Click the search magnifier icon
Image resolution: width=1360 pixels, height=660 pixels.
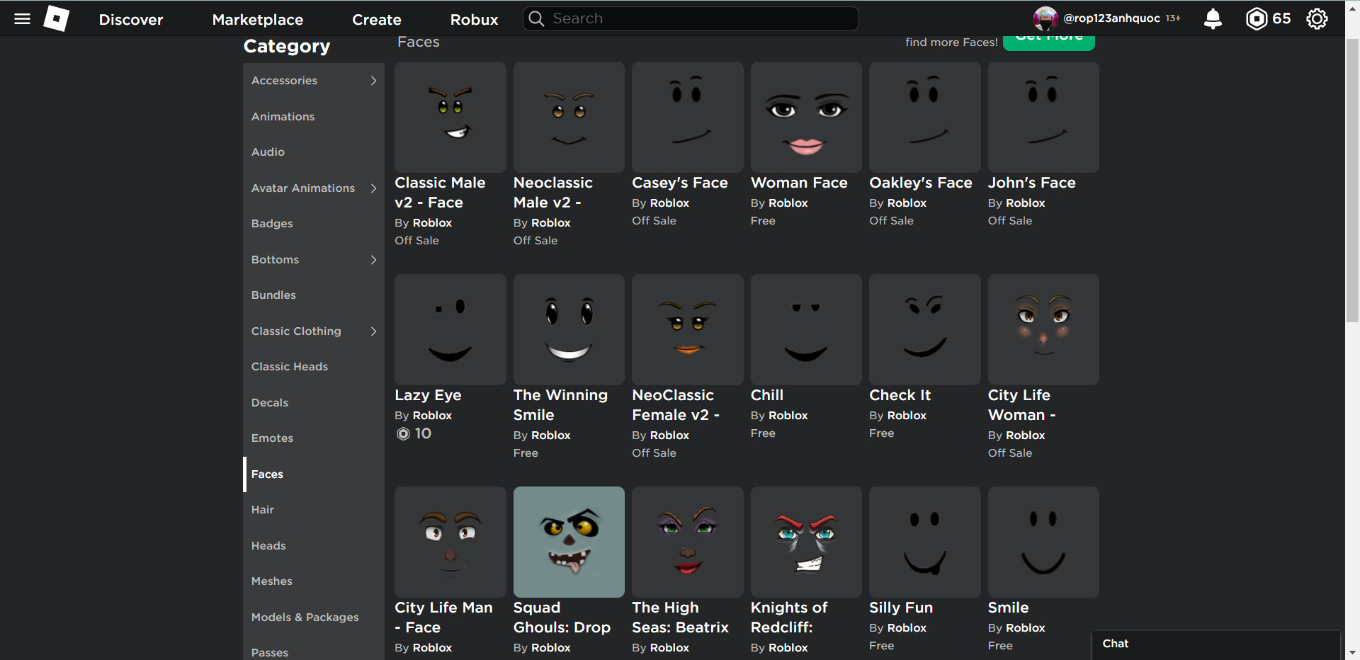537,19
